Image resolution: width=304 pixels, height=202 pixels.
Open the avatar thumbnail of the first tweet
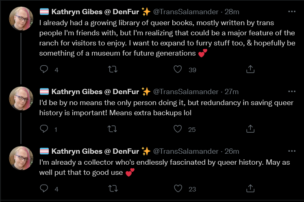[21, 19]
